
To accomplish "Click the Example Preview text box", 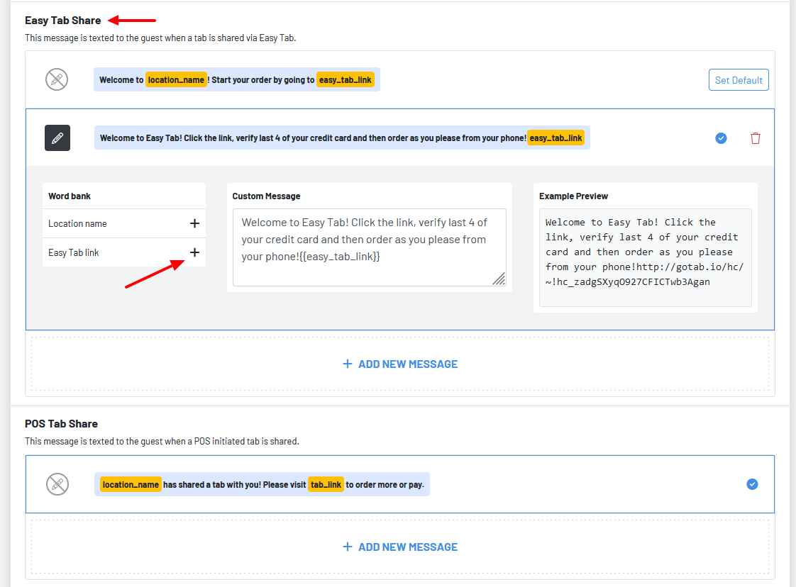I will [x=645, y=257].
